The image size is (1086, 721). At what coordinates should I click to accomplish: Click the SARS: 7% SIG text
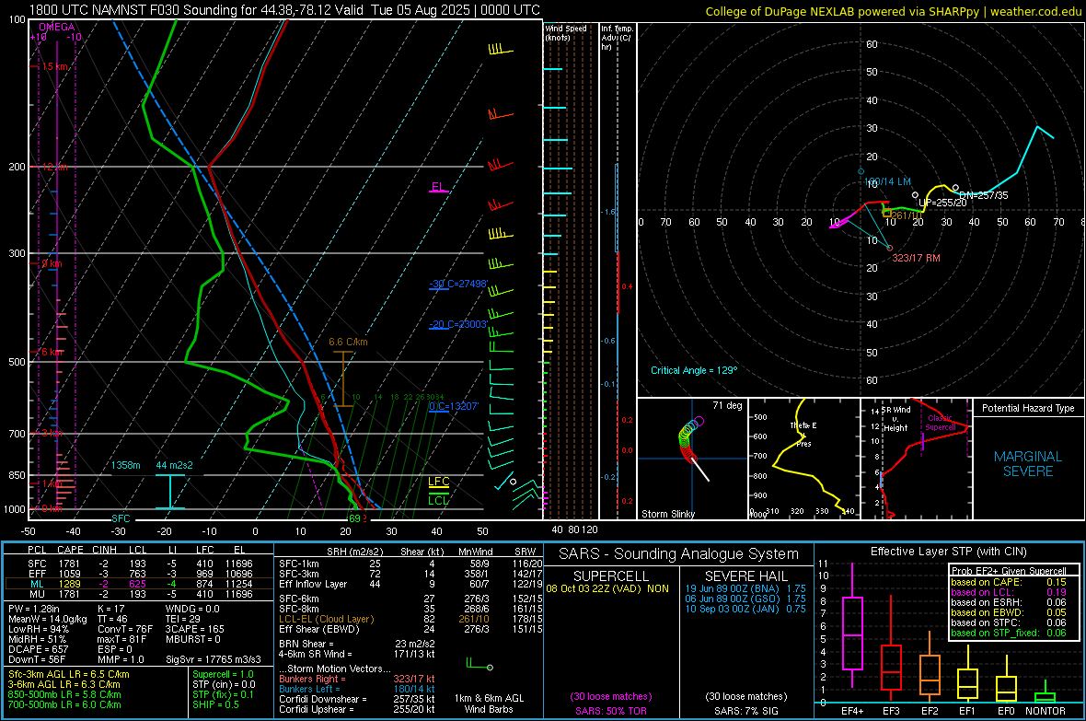pyautogui.click(x=745, y=711)
